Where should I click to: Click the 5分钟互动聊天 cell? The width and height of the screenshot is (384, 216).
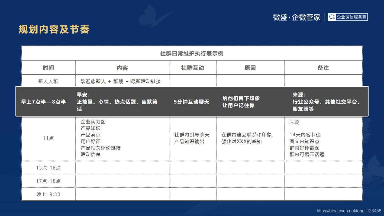click(192, 102)
